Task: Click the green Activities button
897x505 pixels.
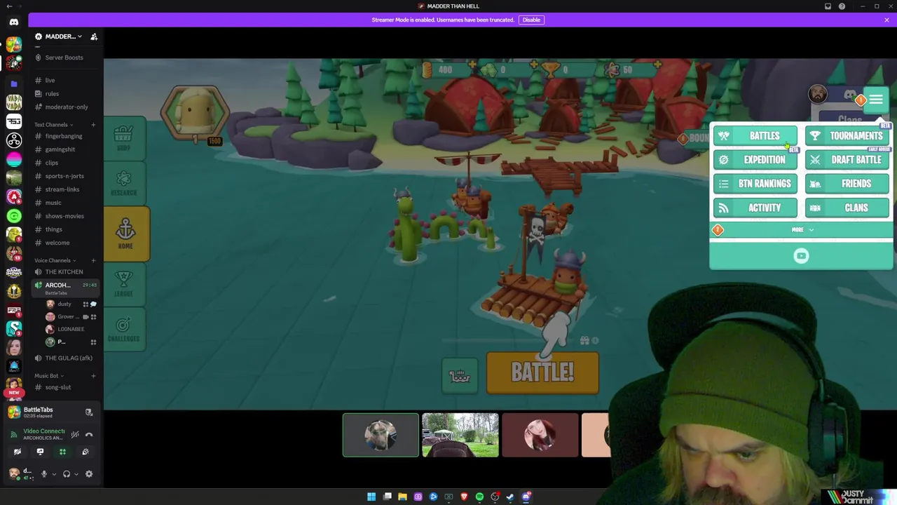Action: click(62, 452)
